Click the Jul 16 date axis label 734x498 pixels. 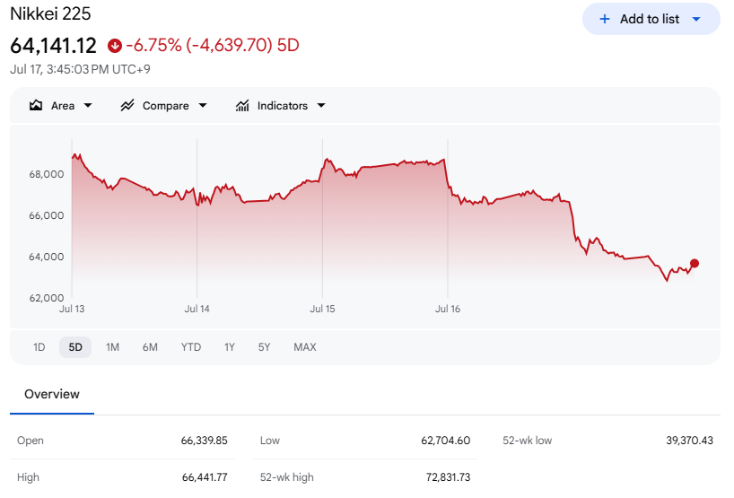click(x=448, y=309)
